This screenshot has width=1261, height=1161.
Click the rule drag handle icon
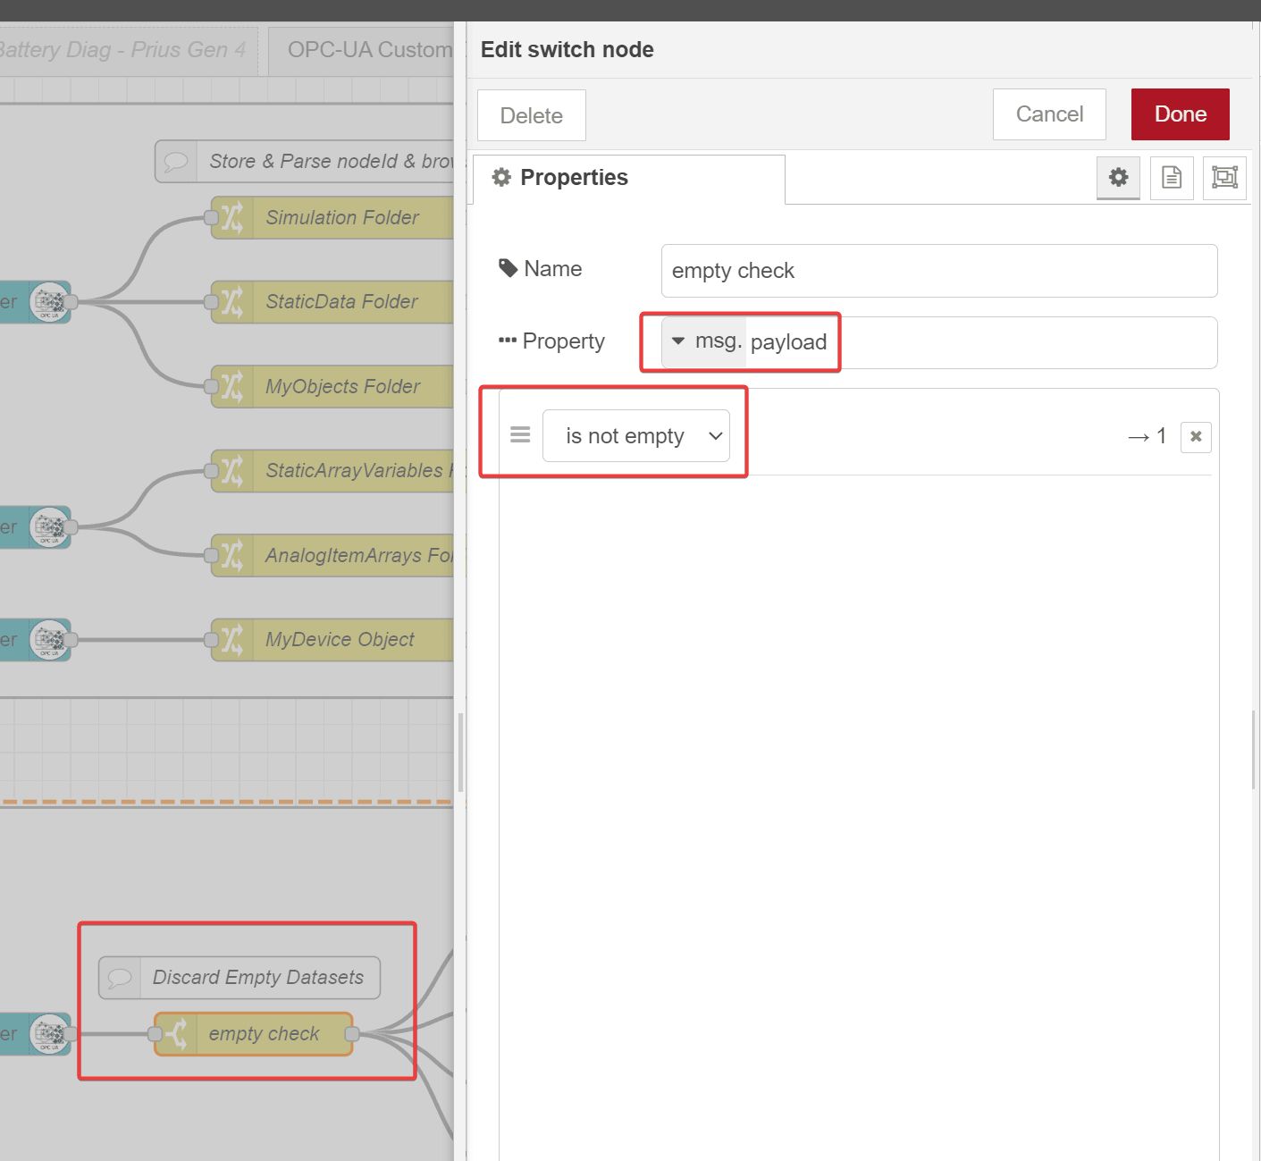point(520,435)
